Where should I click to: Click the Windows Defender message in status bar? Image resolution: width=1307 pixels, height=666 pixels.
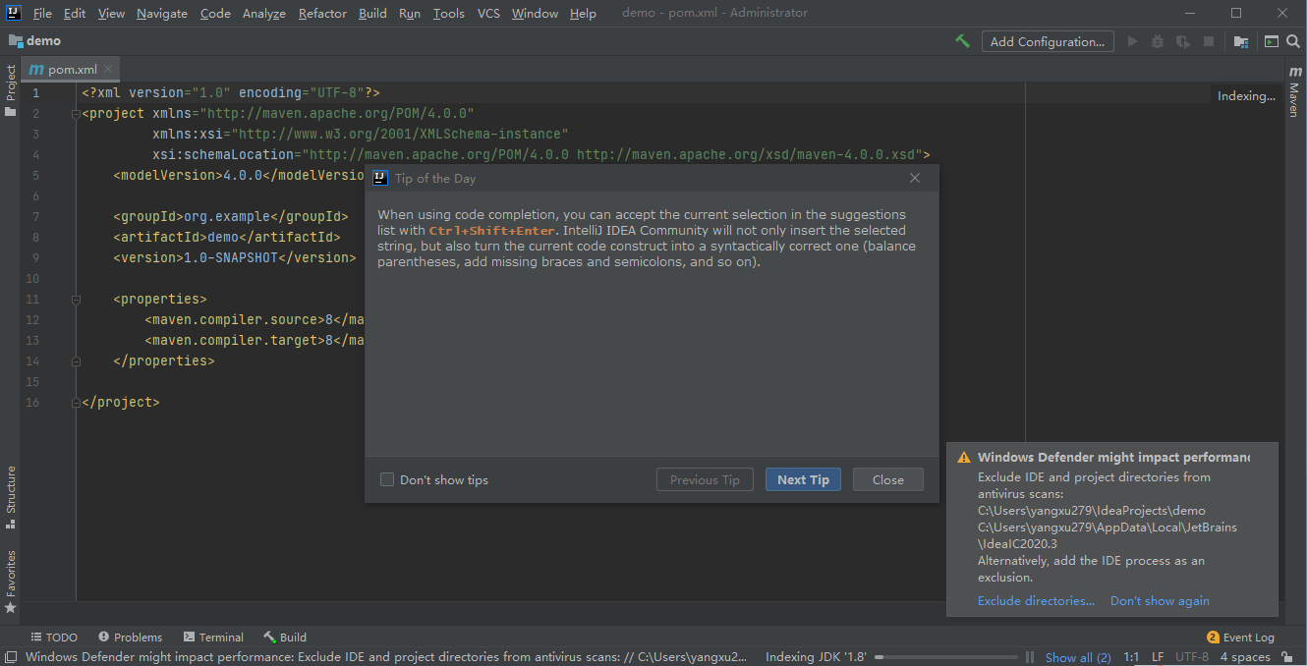click(x=386, y=657)
